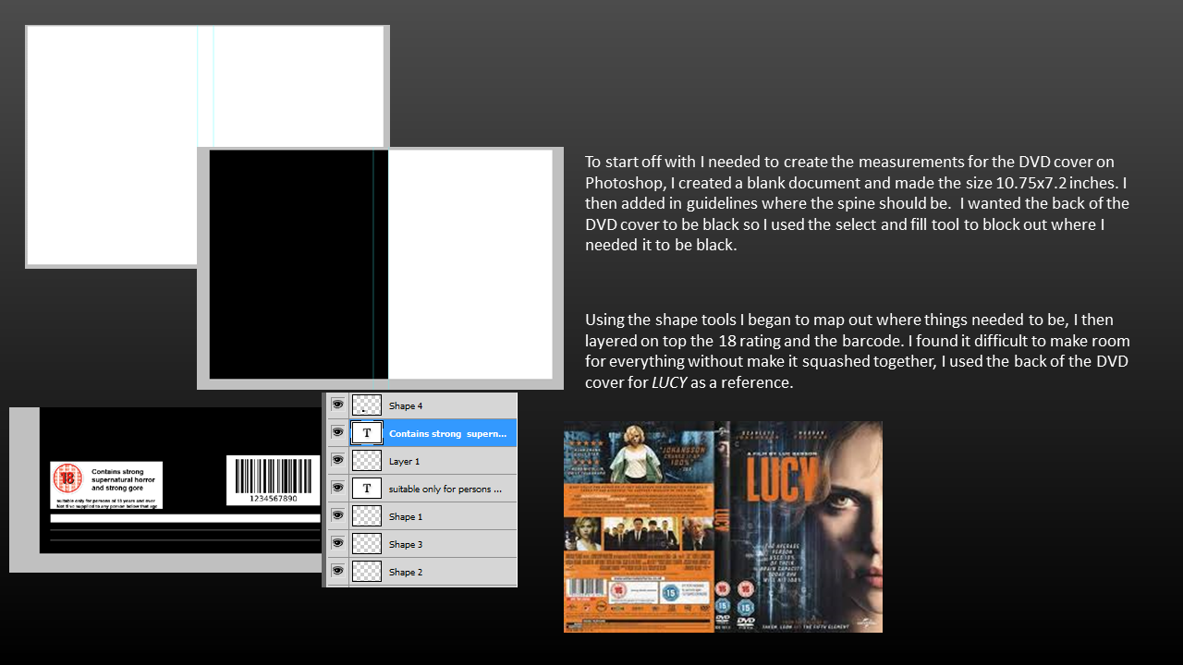Image resolution: width=1183 pixels, height=665 pixels.
Task: Select the Shape 4 layer thumbnail
Action: (x=367, y=405)
